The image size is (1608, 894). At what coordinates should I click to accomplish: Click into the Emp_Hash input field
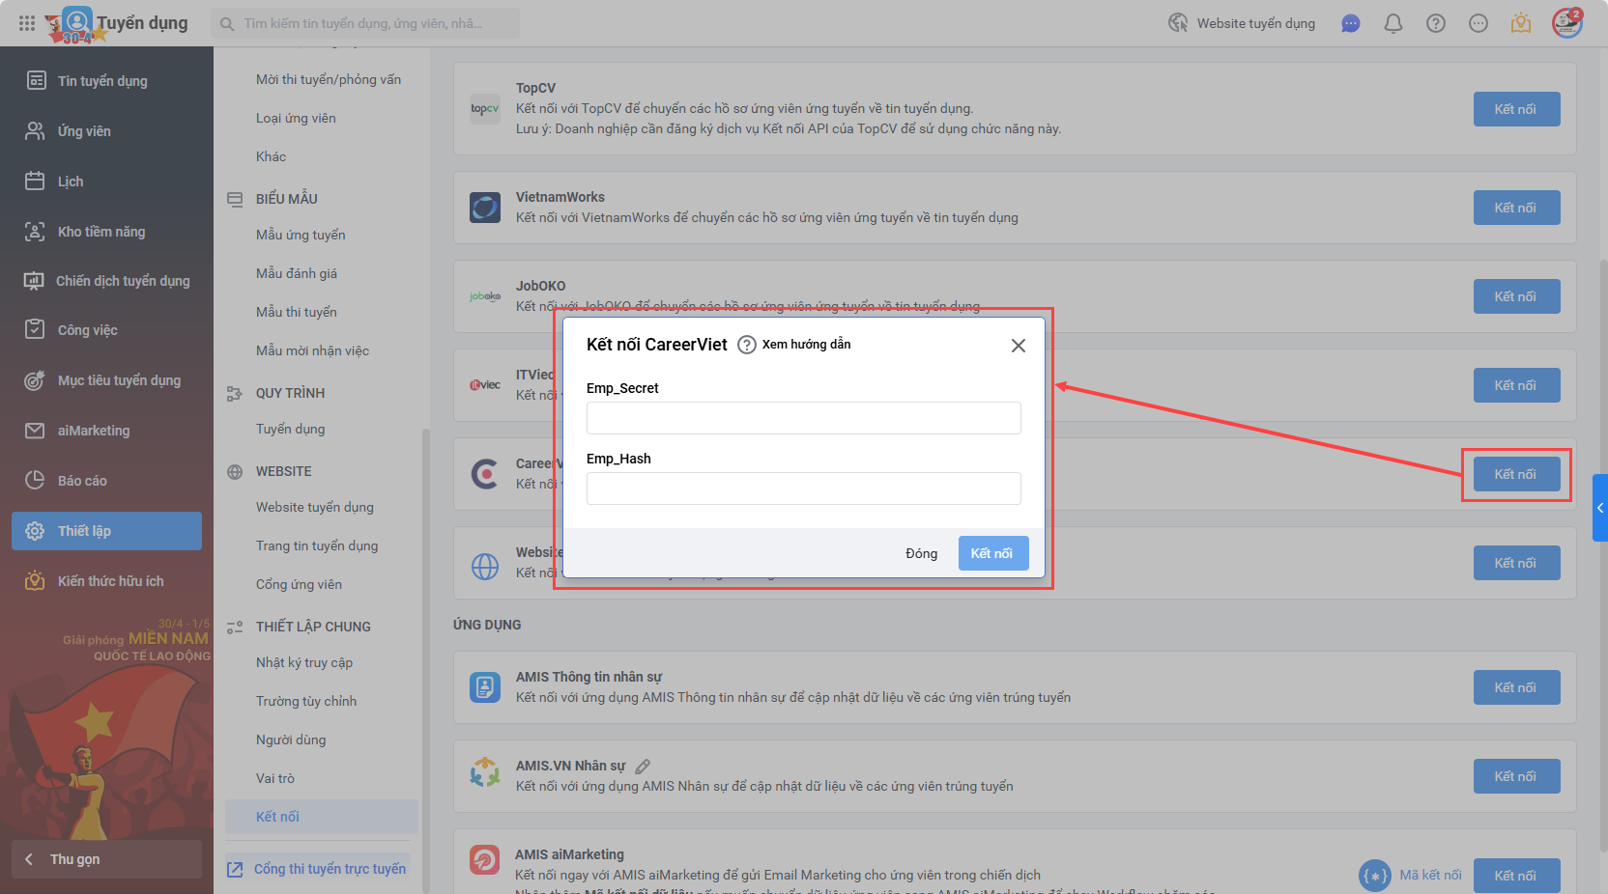804,489
